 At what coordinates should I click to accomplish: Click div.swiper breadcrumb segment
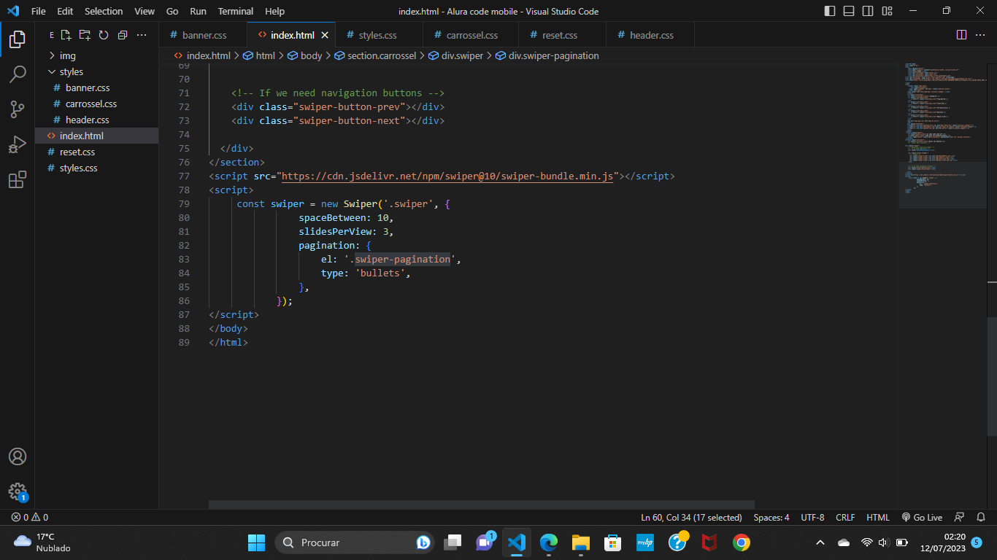tap(455, 55)
